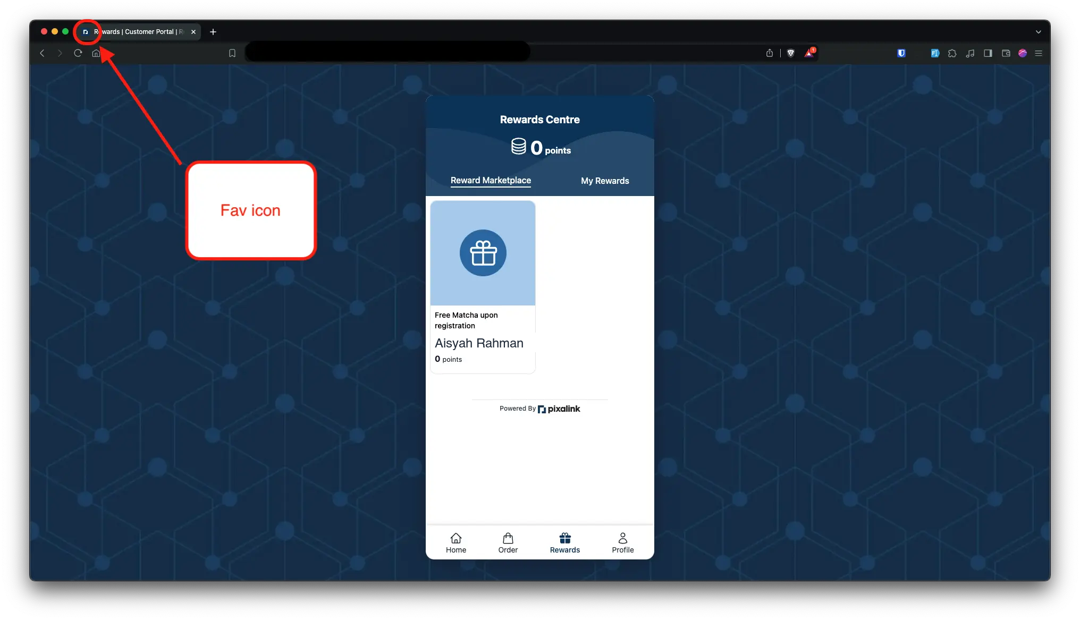Switch to the My Rewards tab
Viewport: 1080px width, 620px height.
(x=605, y=181)
